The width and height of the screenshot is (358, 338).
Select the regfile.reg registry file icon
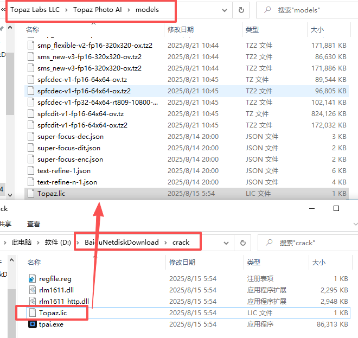33,278
